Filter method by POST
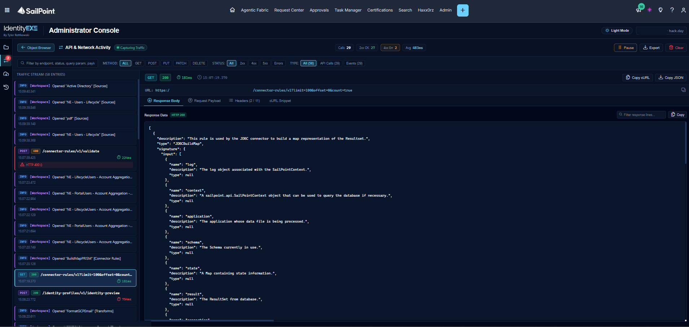 152,63
